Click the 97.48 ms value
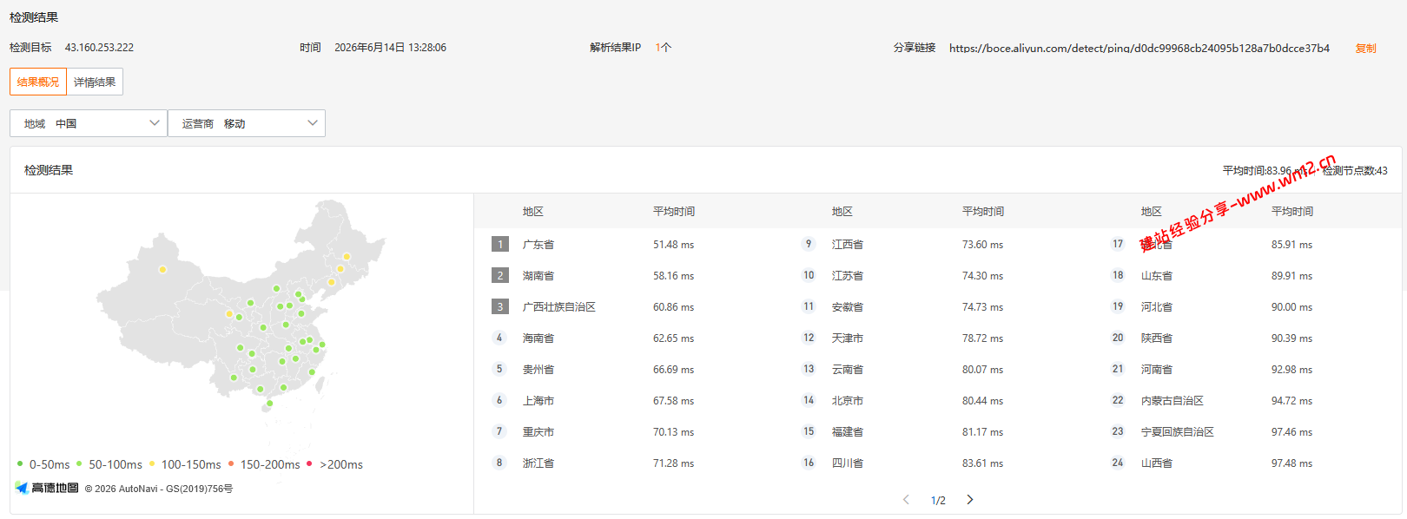 1291,463
